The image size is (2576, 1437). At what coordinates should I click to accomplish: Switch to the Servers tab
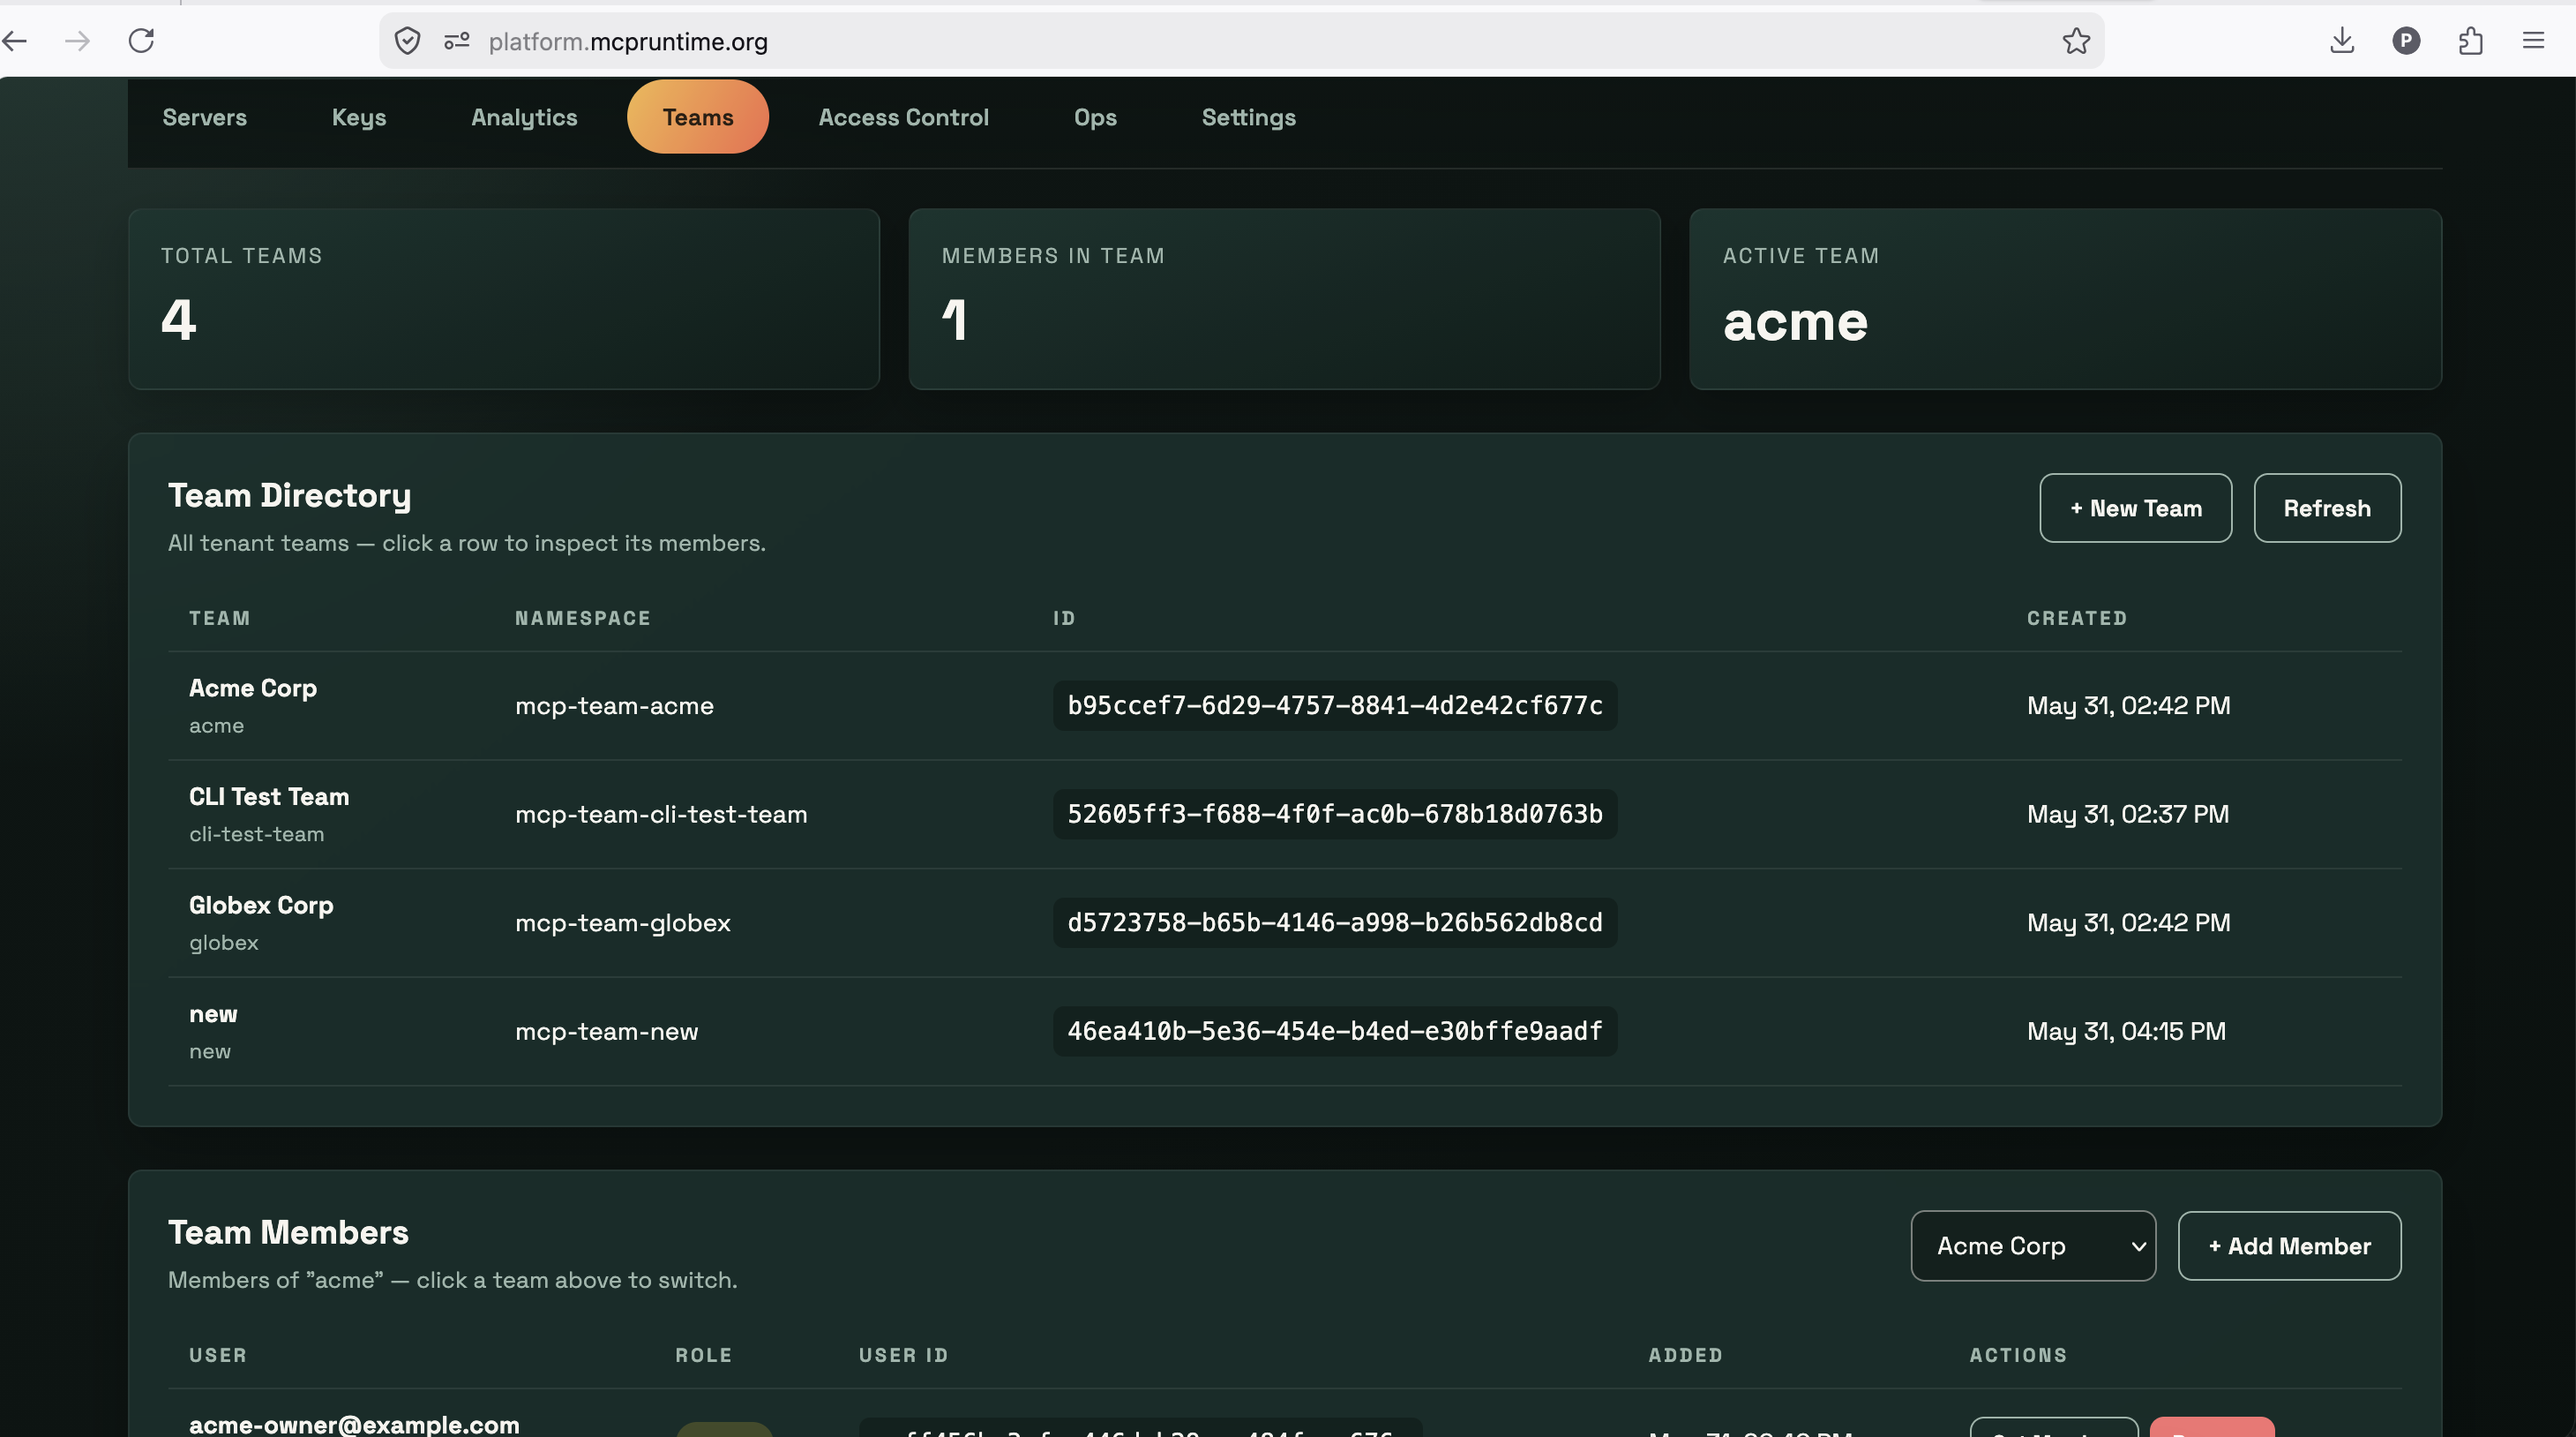[205, 117]
